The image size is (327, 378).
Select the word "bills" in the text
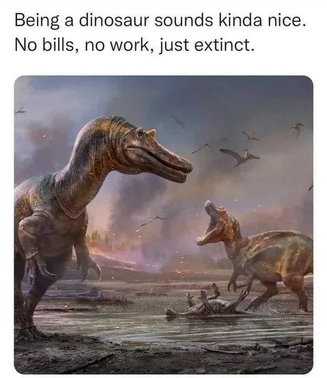pyautogui.click(x=58, y=45)
